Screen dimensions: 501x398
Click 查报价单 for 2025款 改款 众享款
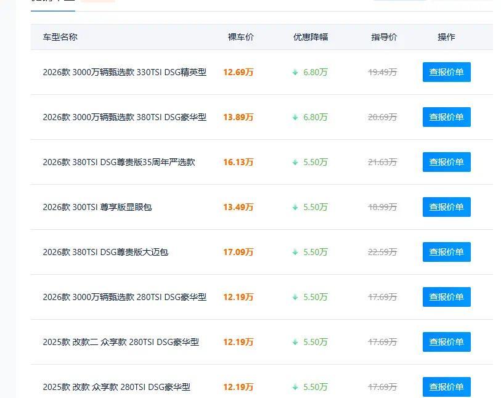[x=446, y=387]
